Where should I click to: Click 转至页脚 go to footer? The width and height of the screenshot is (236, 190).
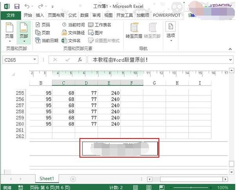click(152, 30)
